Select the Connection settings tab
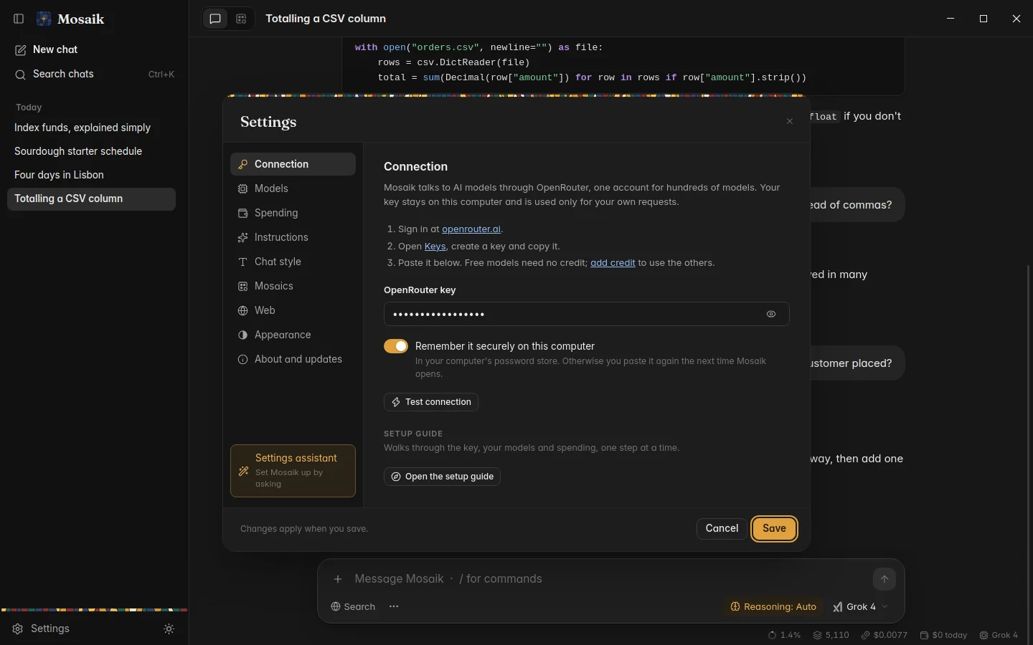The image size is (1033, 645). pyautogui.click(x=293, y=164)
